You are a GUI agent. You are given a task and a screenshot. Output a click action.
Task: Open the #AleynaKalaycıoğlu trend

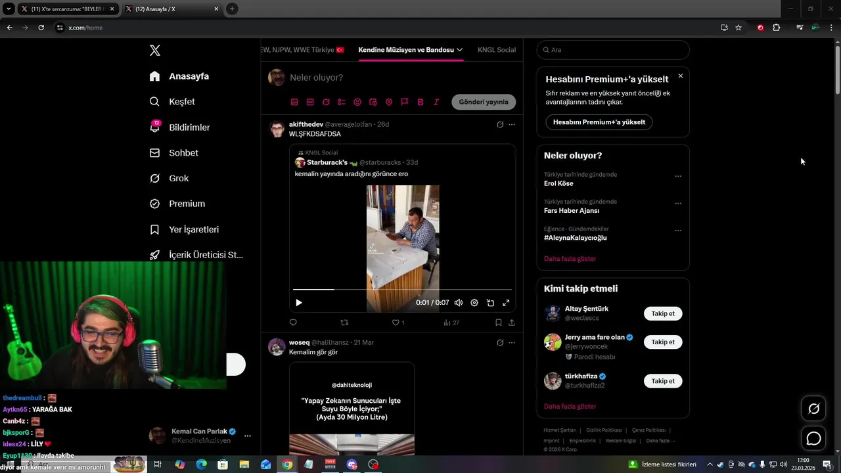tap(576, 238)
